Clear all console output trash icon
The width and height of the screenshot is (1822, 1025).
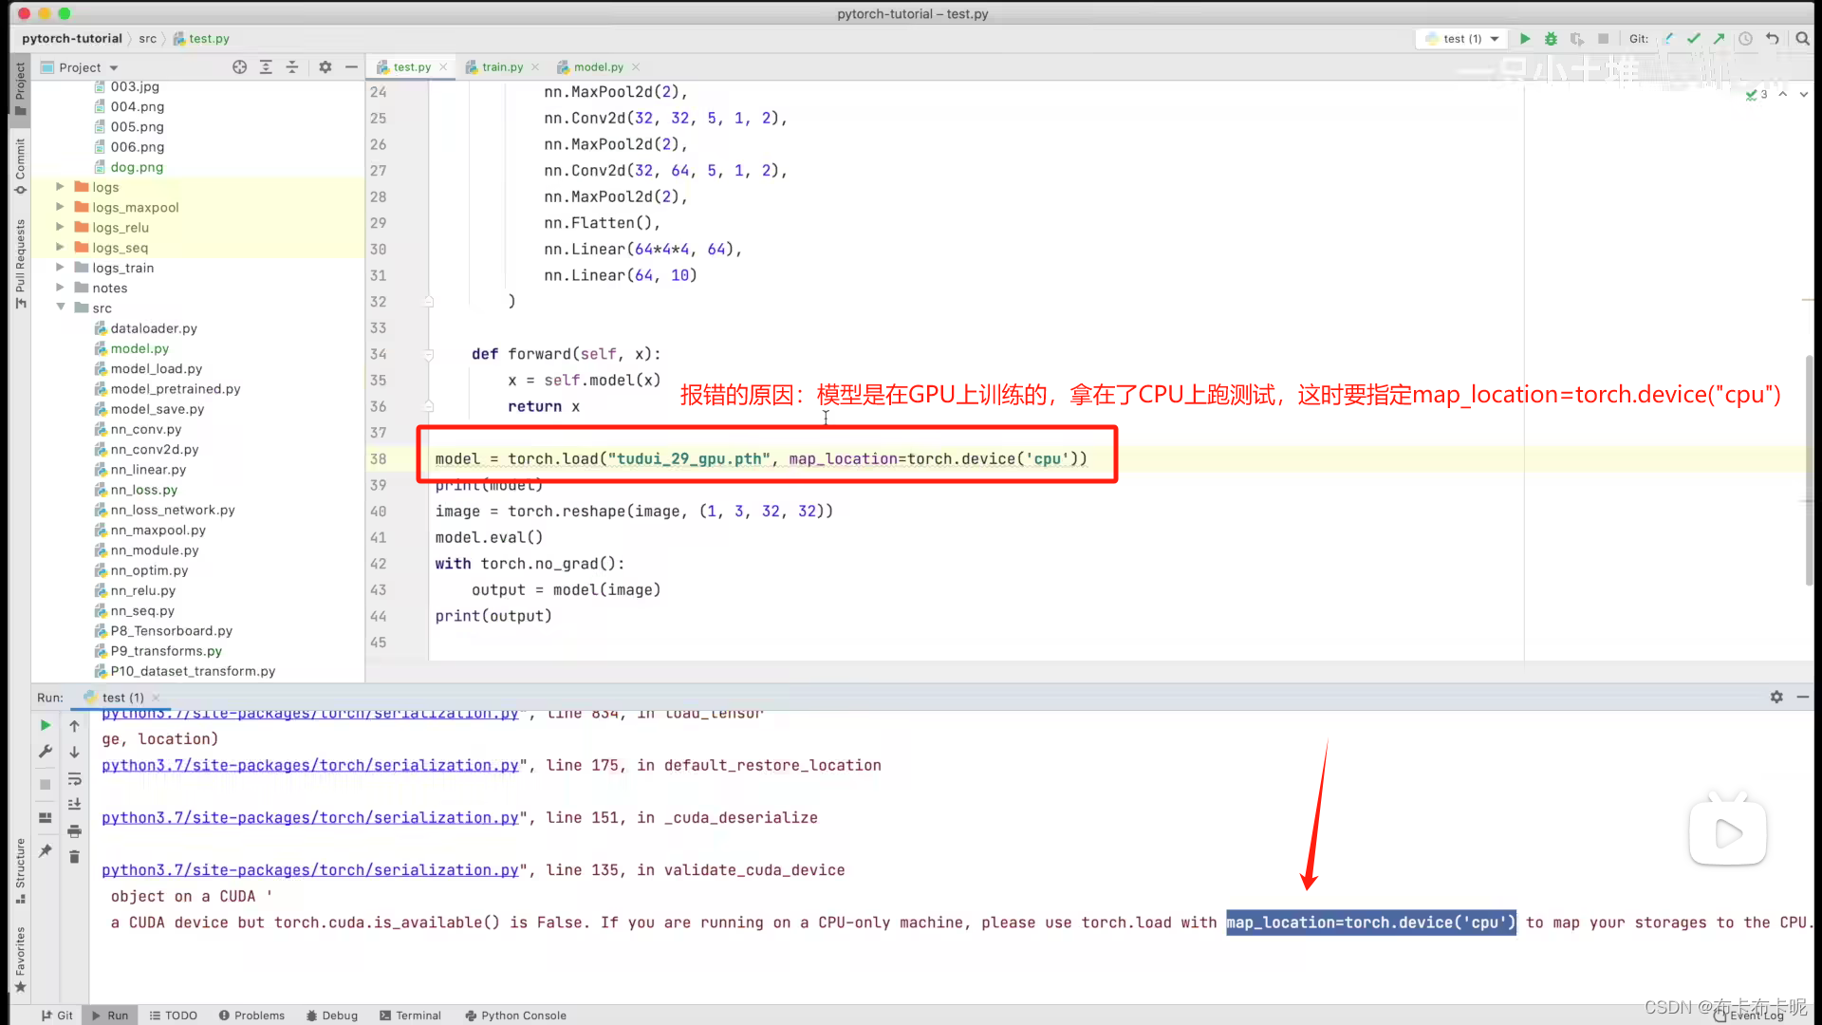74,857
